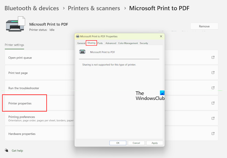Open external link icon for Print test page
Screen dimensions: 227x158
(213, 72)
